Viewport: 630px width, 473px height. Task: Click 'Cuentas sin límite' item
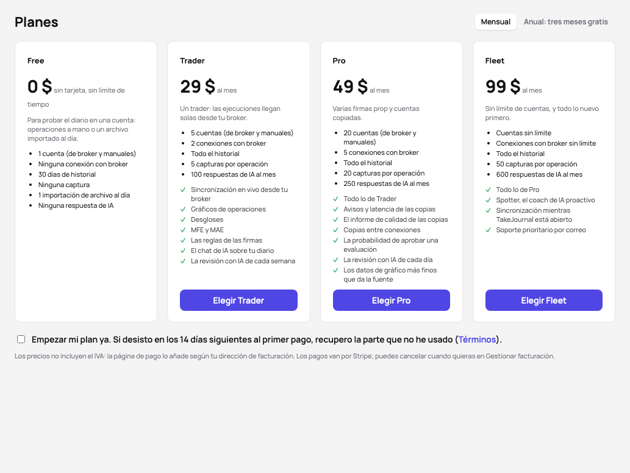click(x=524, y=133)
